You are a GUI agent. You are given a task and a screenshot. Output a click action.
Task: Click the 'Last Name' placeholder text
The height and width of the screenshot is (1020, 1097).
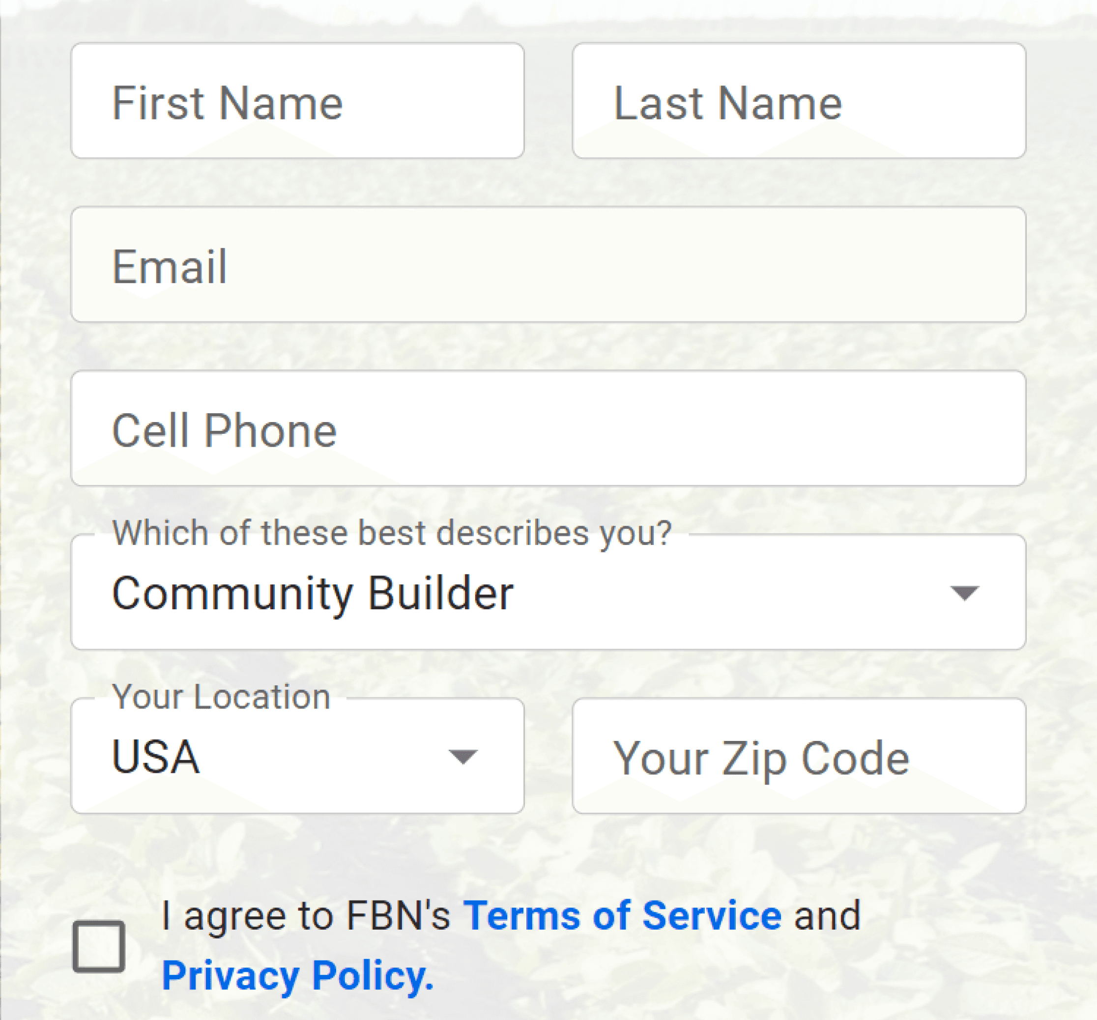(728, 103)
